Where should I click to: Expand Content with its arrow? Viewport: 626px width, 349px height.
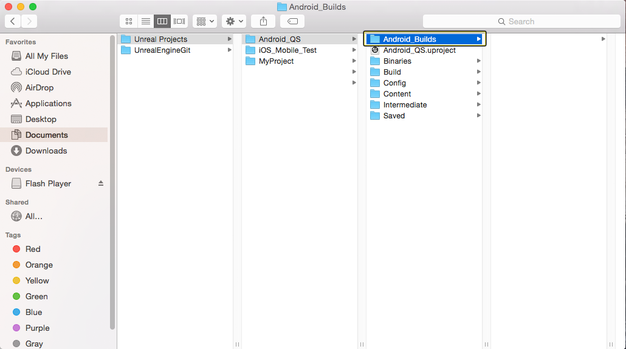[x=479, y=93]
